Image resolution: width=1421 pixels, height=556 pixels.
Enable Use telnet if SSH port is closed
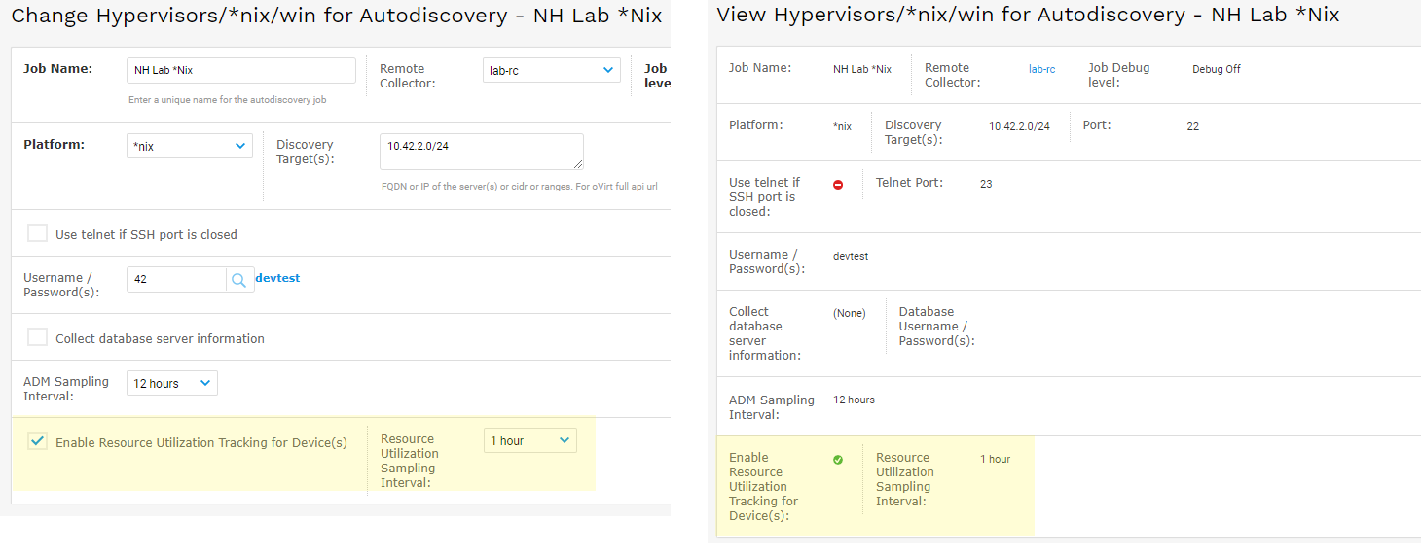pyautogui.click(x=37, y=233)
